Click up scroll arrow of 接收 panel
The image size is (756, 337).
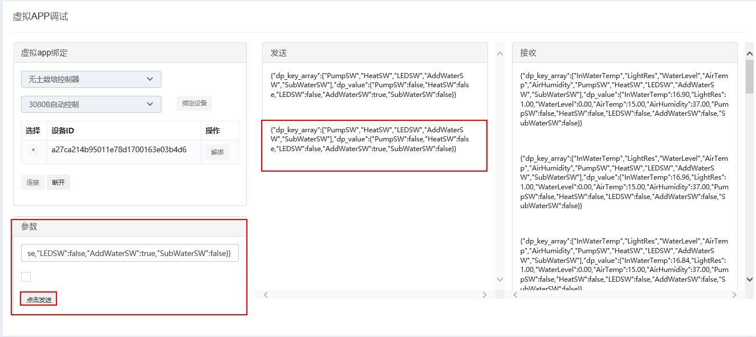[x=750, y=54]
